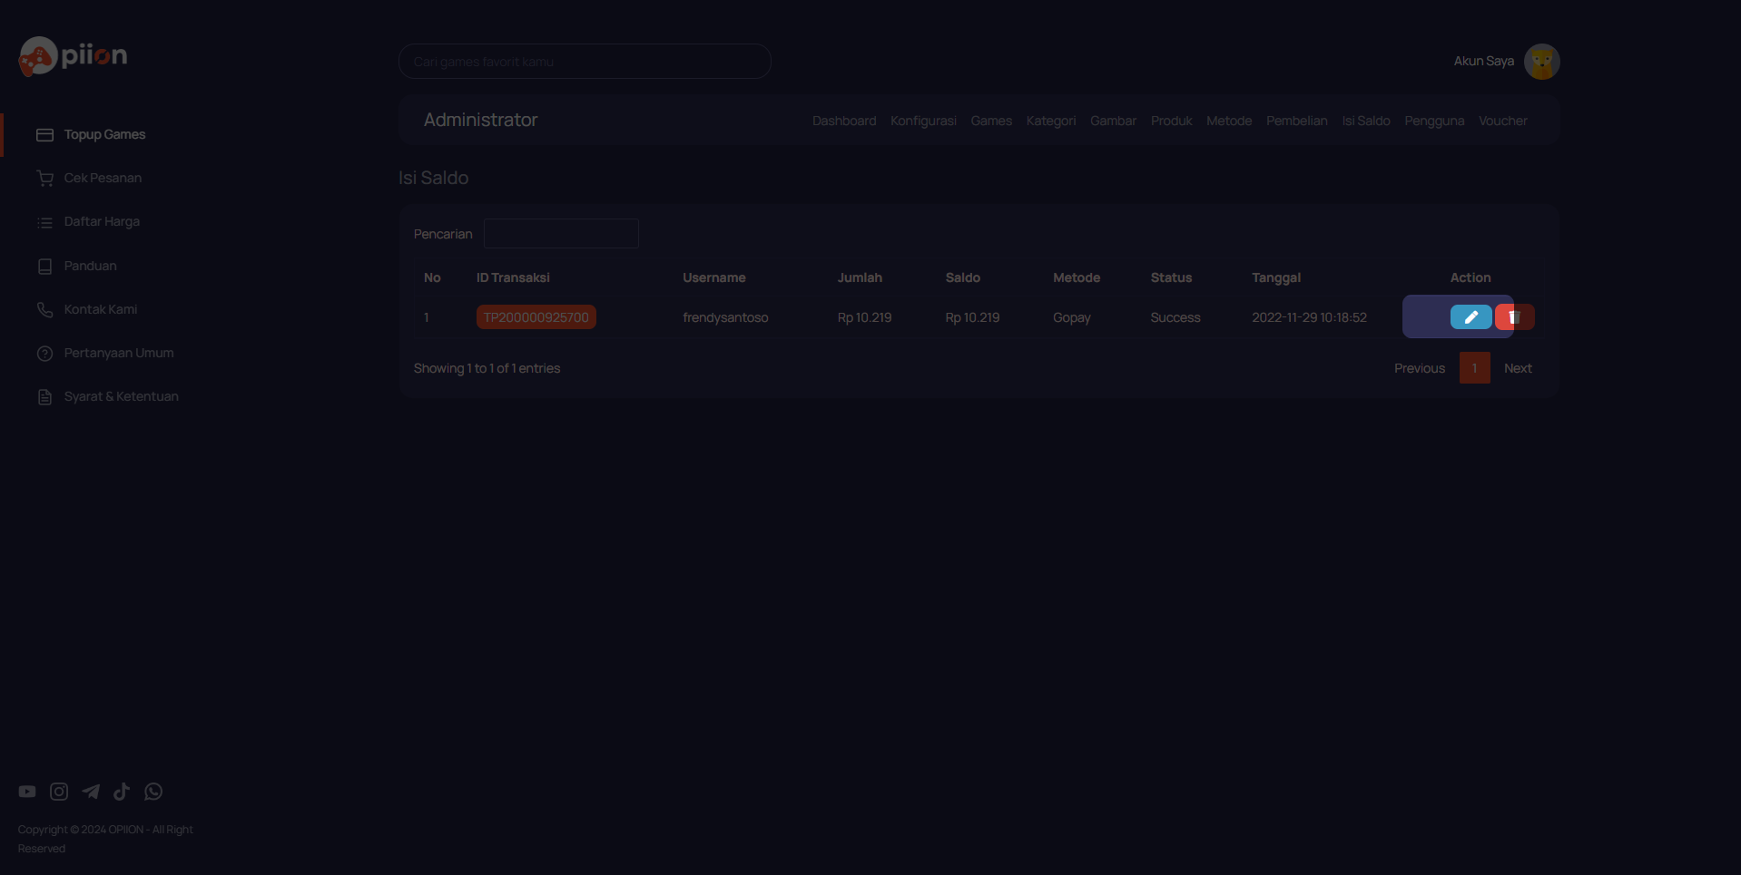Viewport: 1741px width, 875px height.
Task: Open the WhatsApp social icon
Action: [153, 792]
